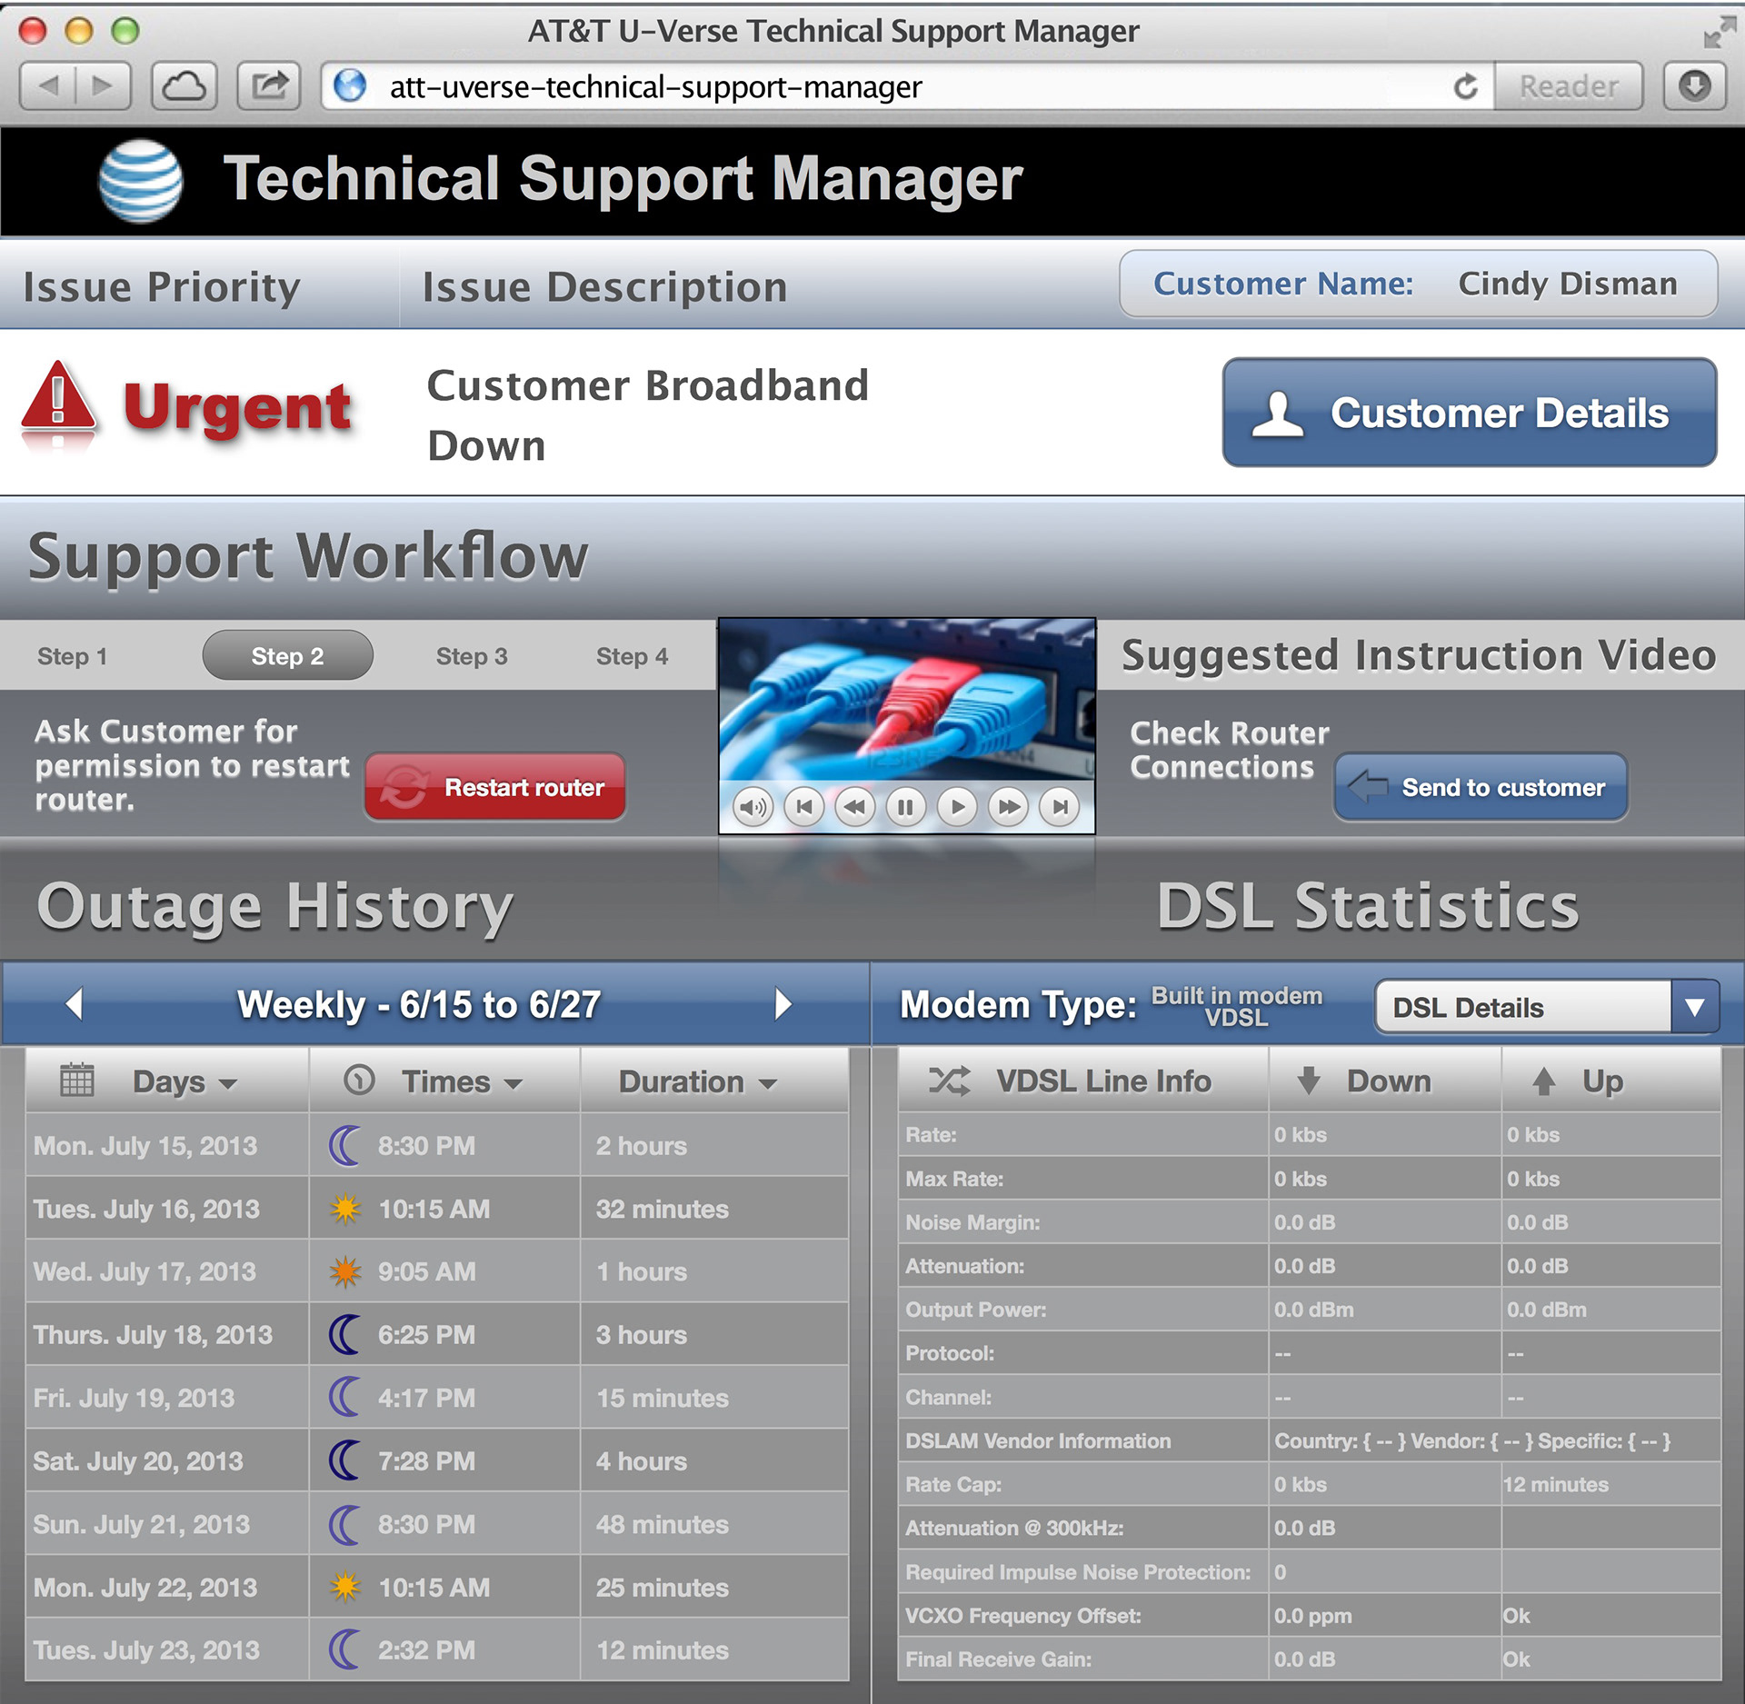Click the 'Output Power:' row label
This screenshot has width=1745, height=1704.
[x=976, y=1310]
